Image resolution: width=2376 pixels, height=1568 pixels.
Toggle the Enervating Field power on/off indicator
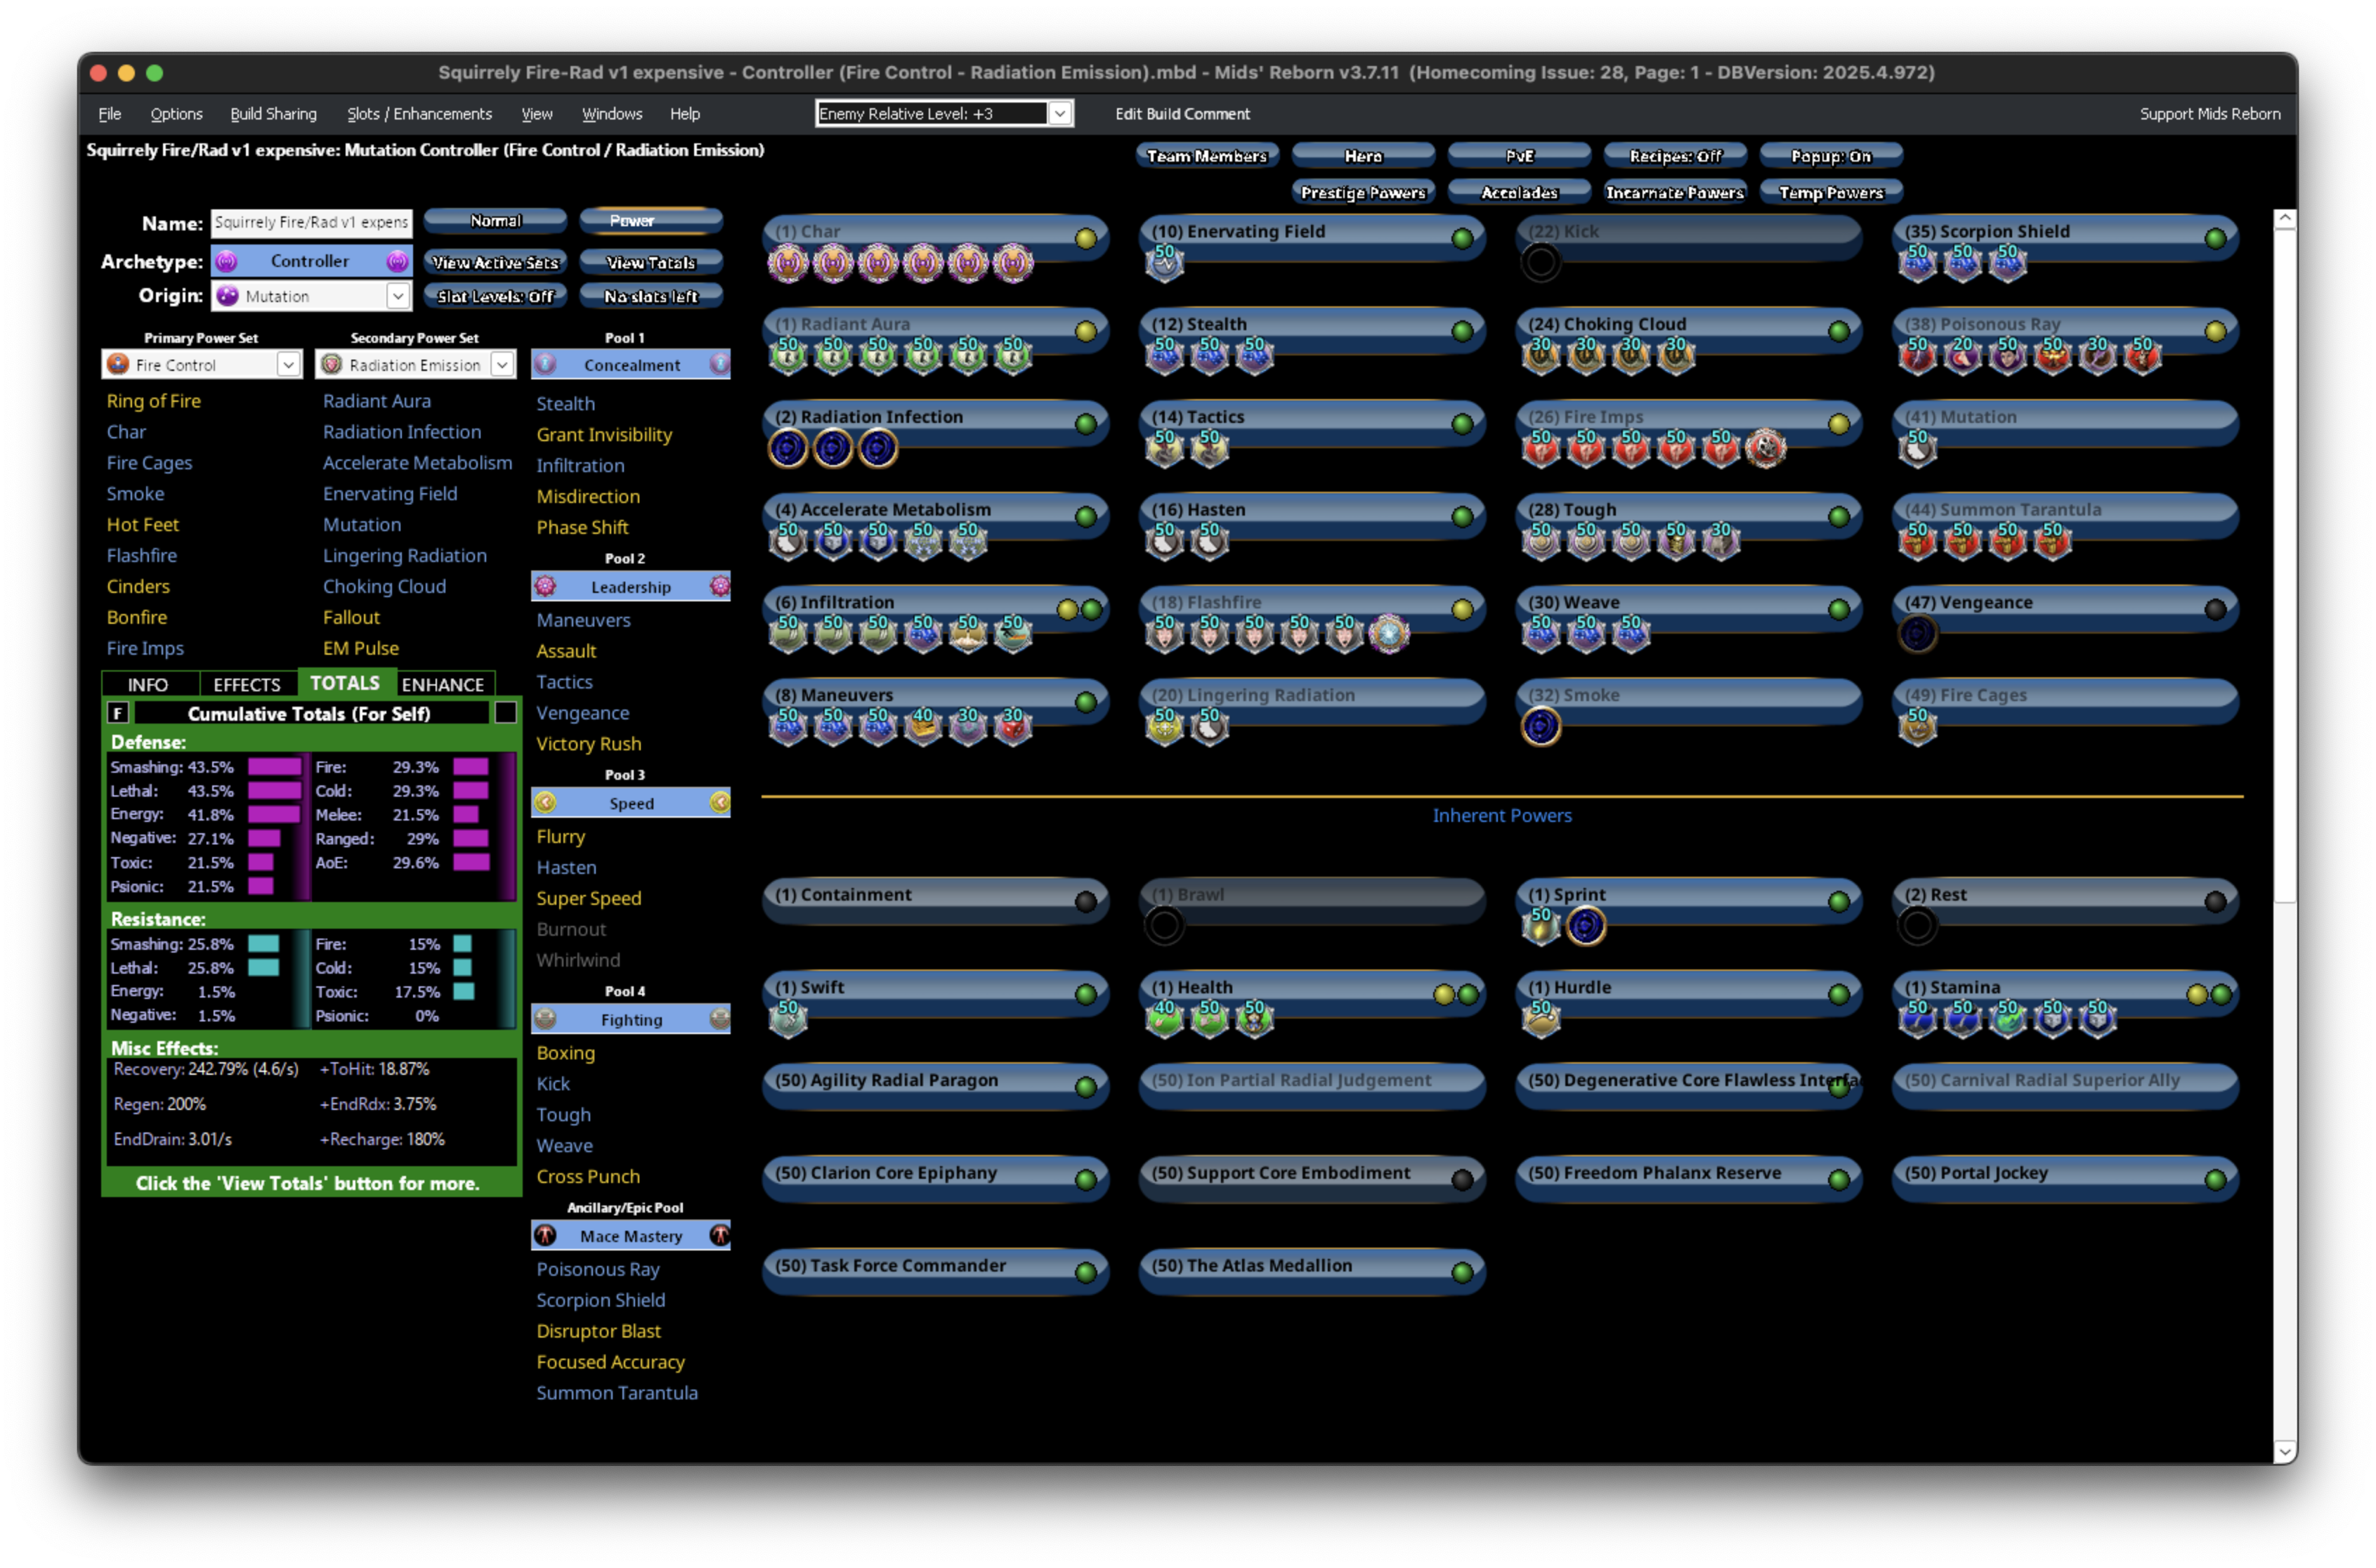pos(1462,239)
